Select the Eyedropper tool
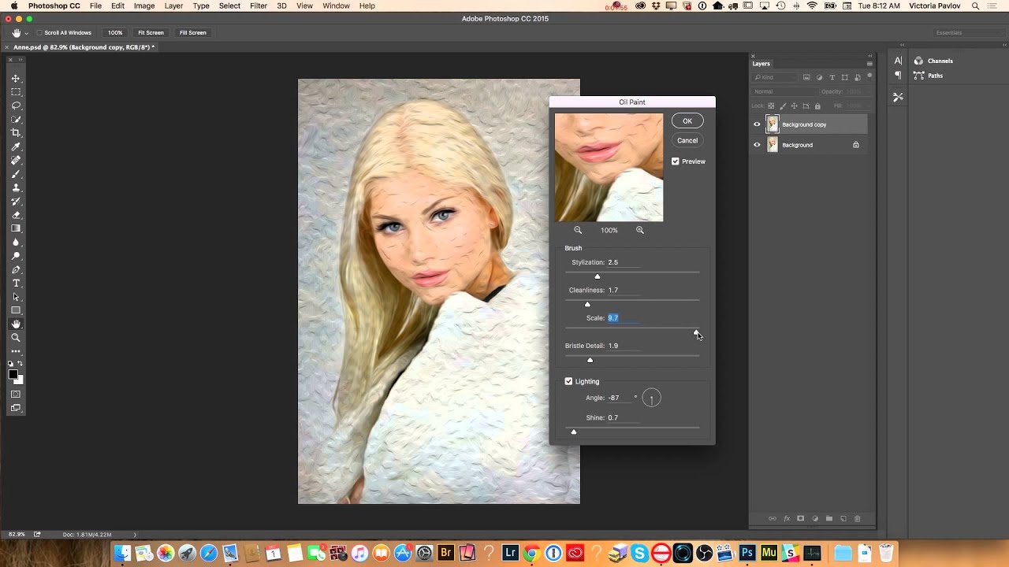1009x567 pixels. coord(16,146)
